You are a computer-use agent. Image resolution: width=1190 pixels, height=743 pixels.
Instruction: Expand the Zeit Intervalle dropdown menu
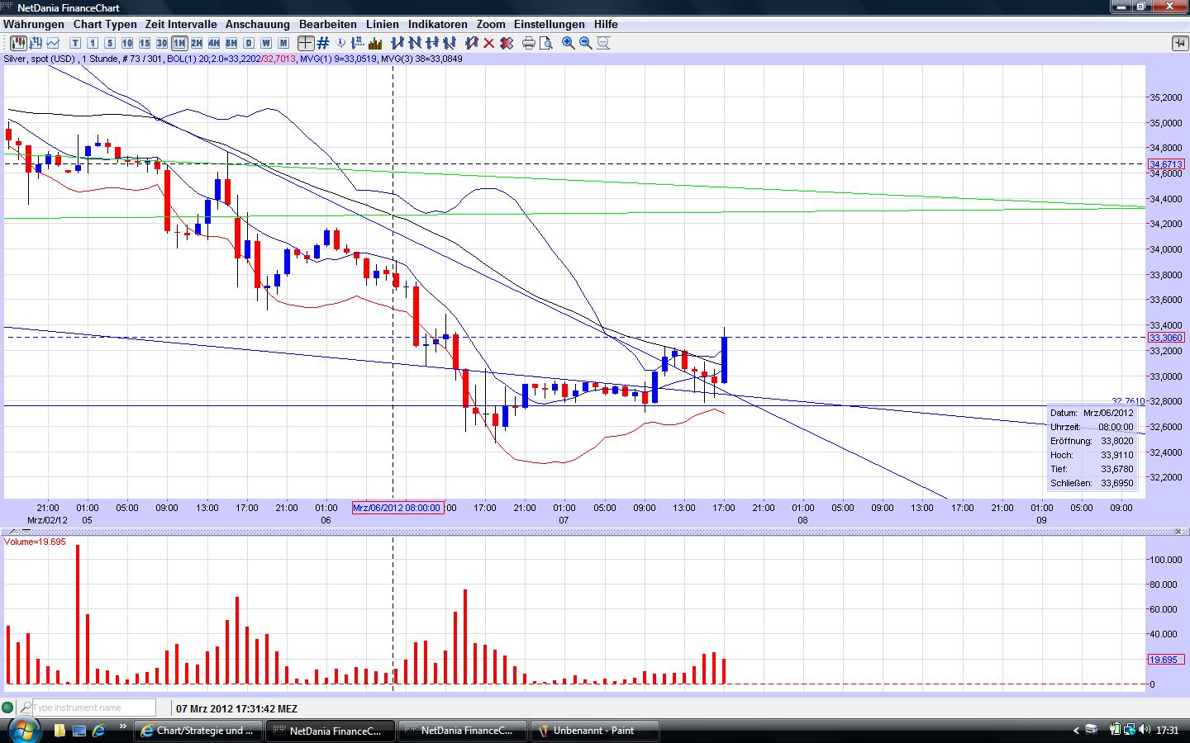click(181, 25)
